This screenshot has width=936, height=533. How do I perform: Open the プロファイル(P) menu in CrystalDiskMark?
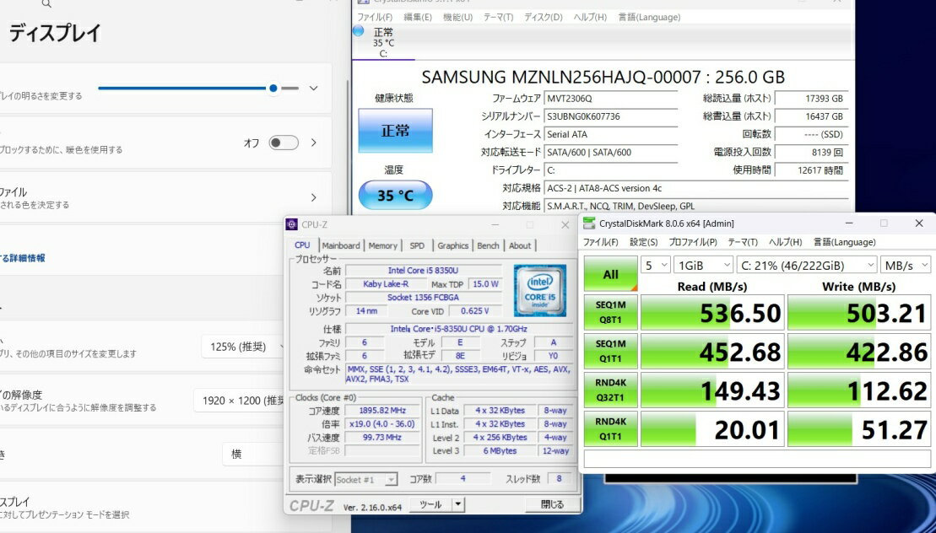click(692, 242)
